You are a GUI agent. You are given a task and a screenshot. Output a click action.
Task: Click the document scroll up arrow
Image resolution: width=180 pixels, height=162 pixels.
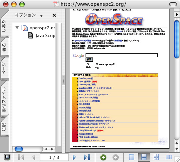click(177, 143)
